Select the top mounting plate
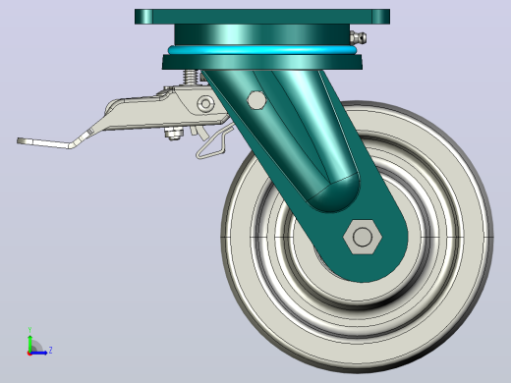The width and height of the screenshot is (511, 383). tap(262, 17)
